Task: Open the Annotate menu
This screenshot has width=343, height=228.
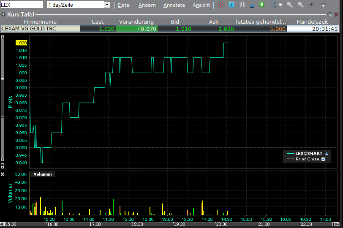Action: (x=174, y=5)
